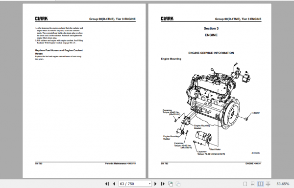Jump to the last page
The height and width of the screenshot is (188, 294).
pyautogui.click(x=163, y=184)
